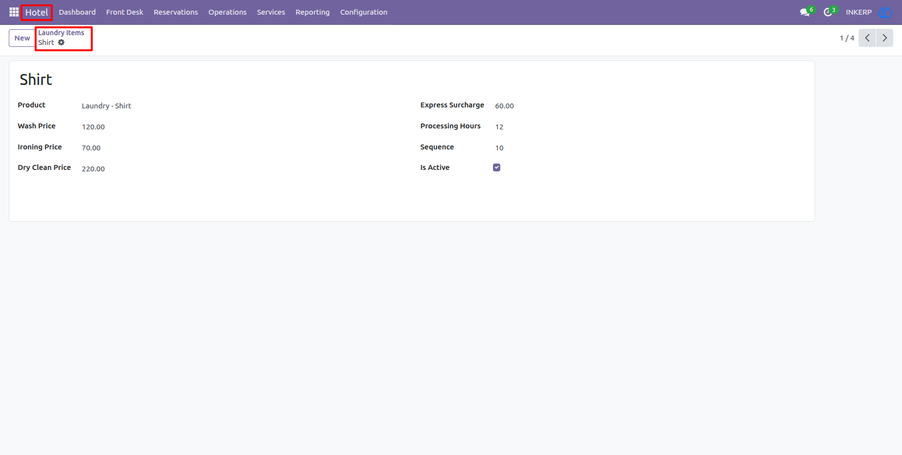
Task: Open the Reservations menu
Action: coord(176,12)
